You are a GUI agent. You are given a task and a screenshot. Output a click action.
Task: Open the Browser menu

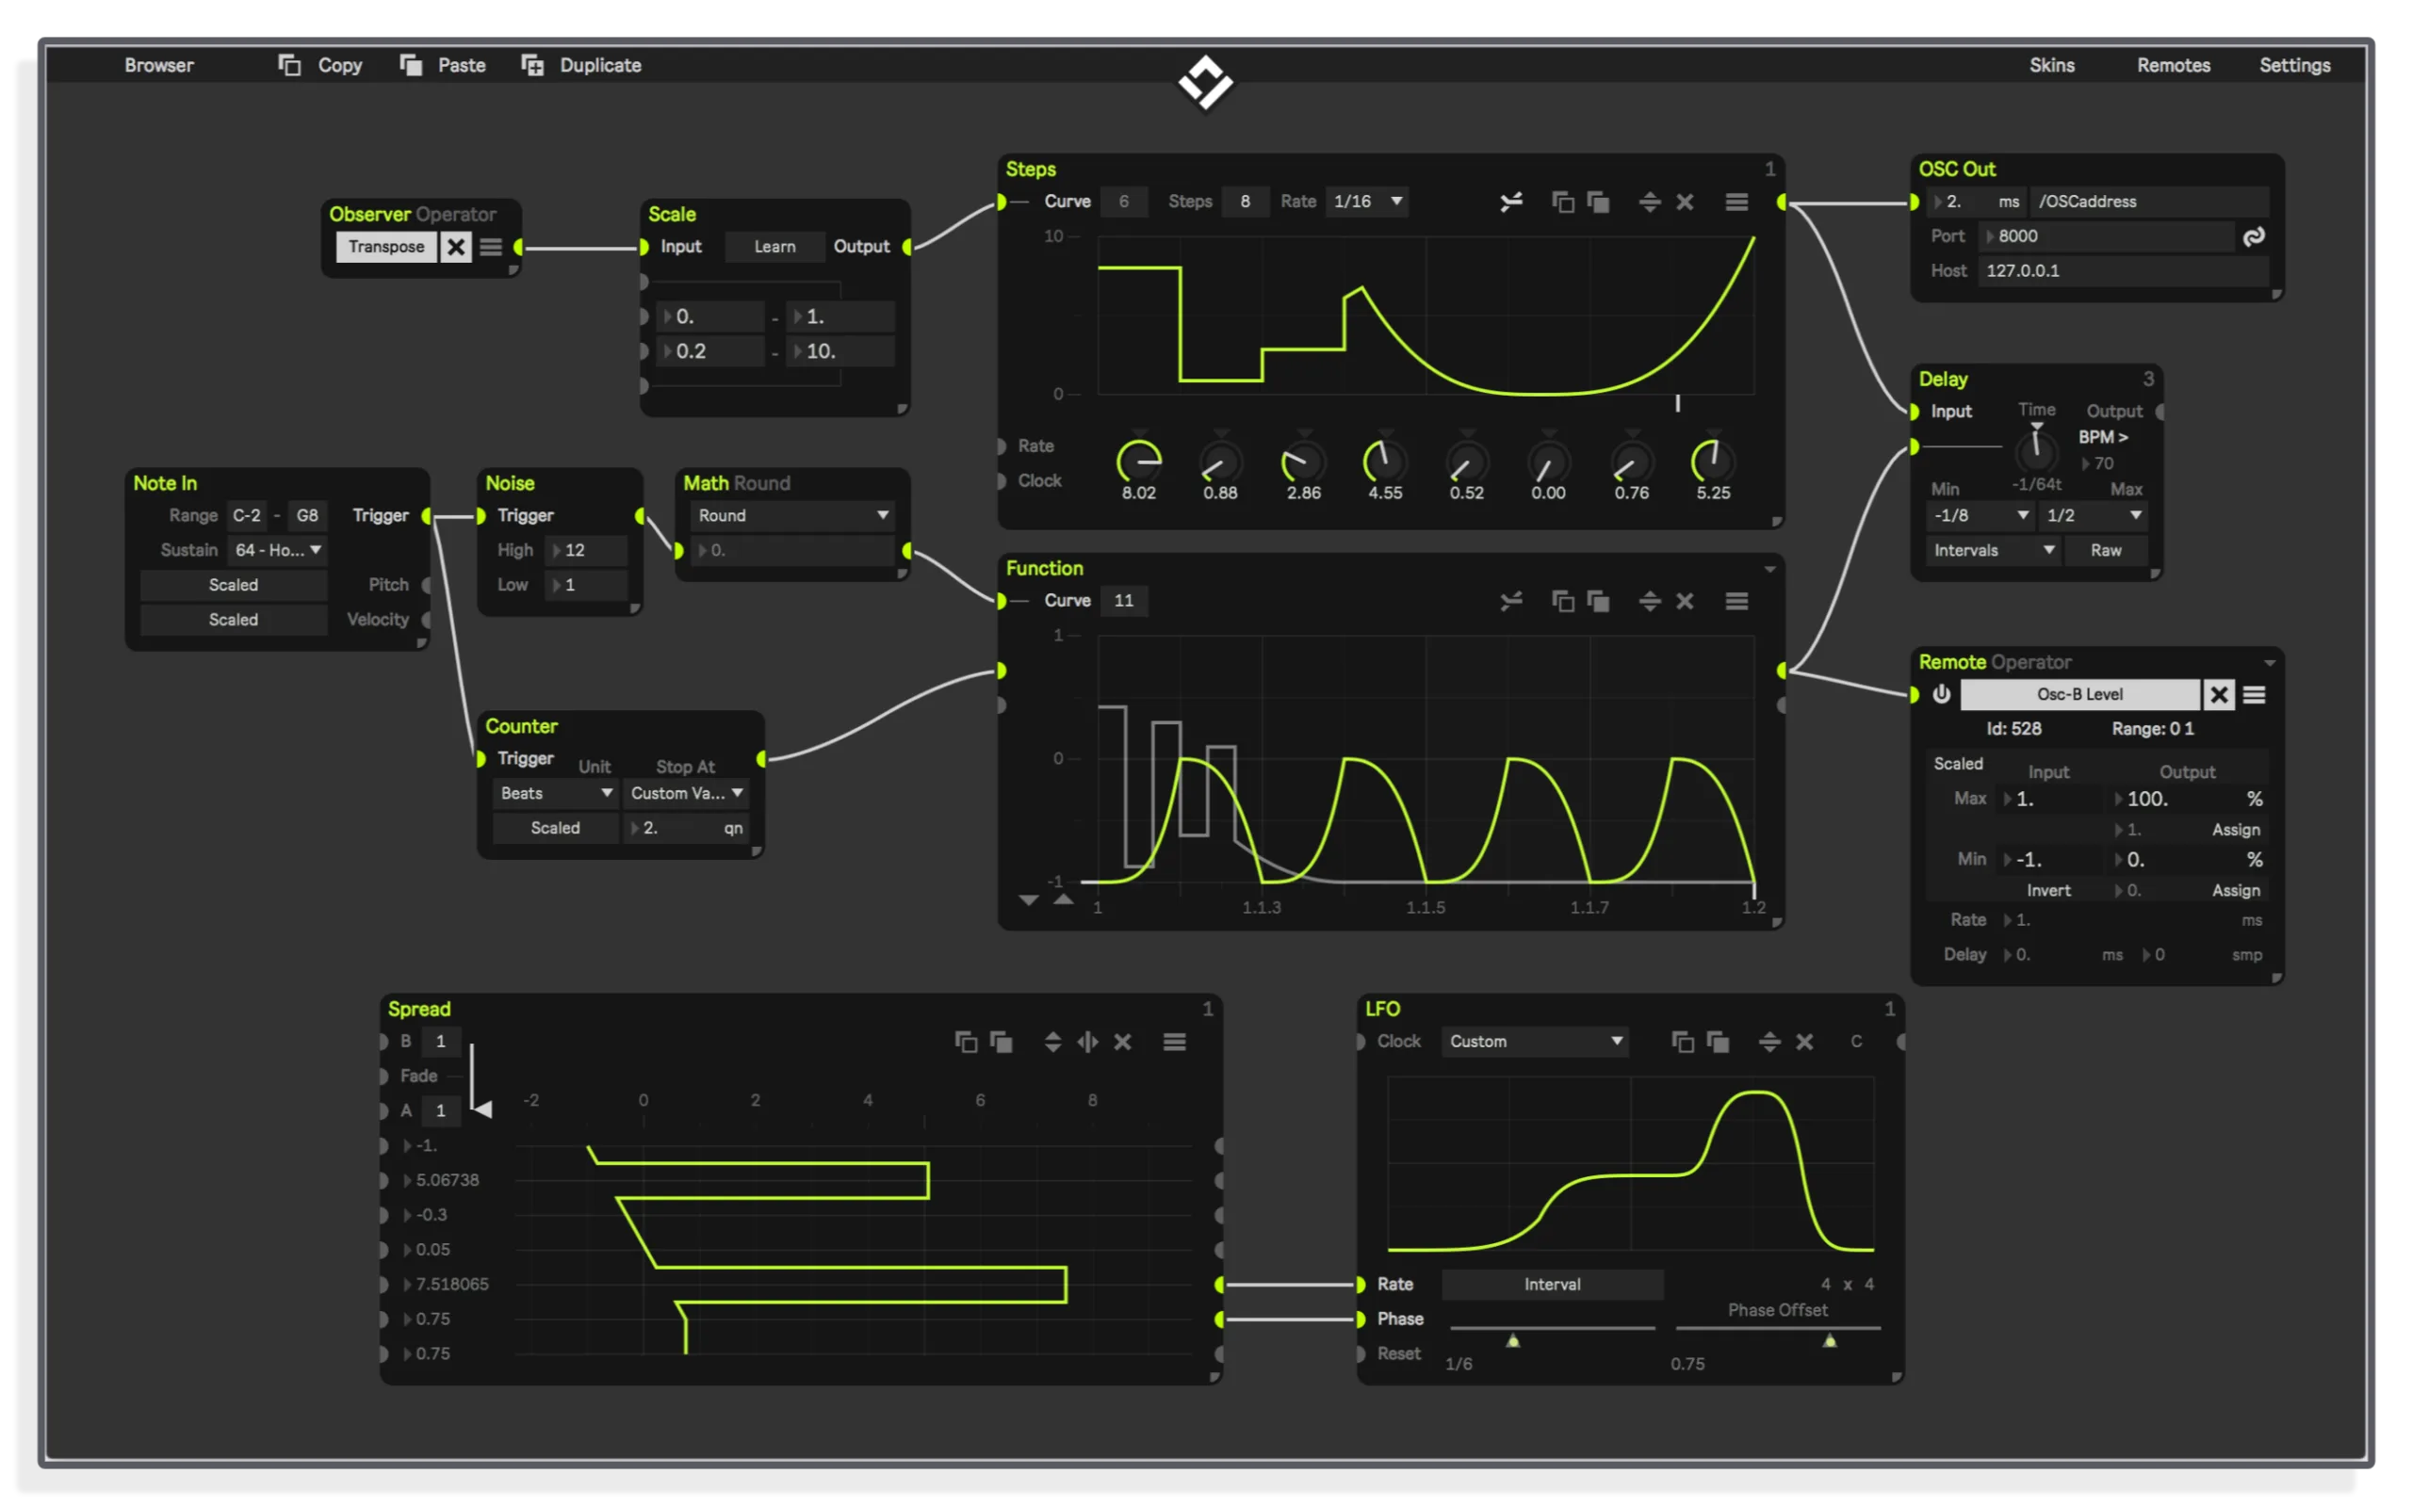click(158, 65)
